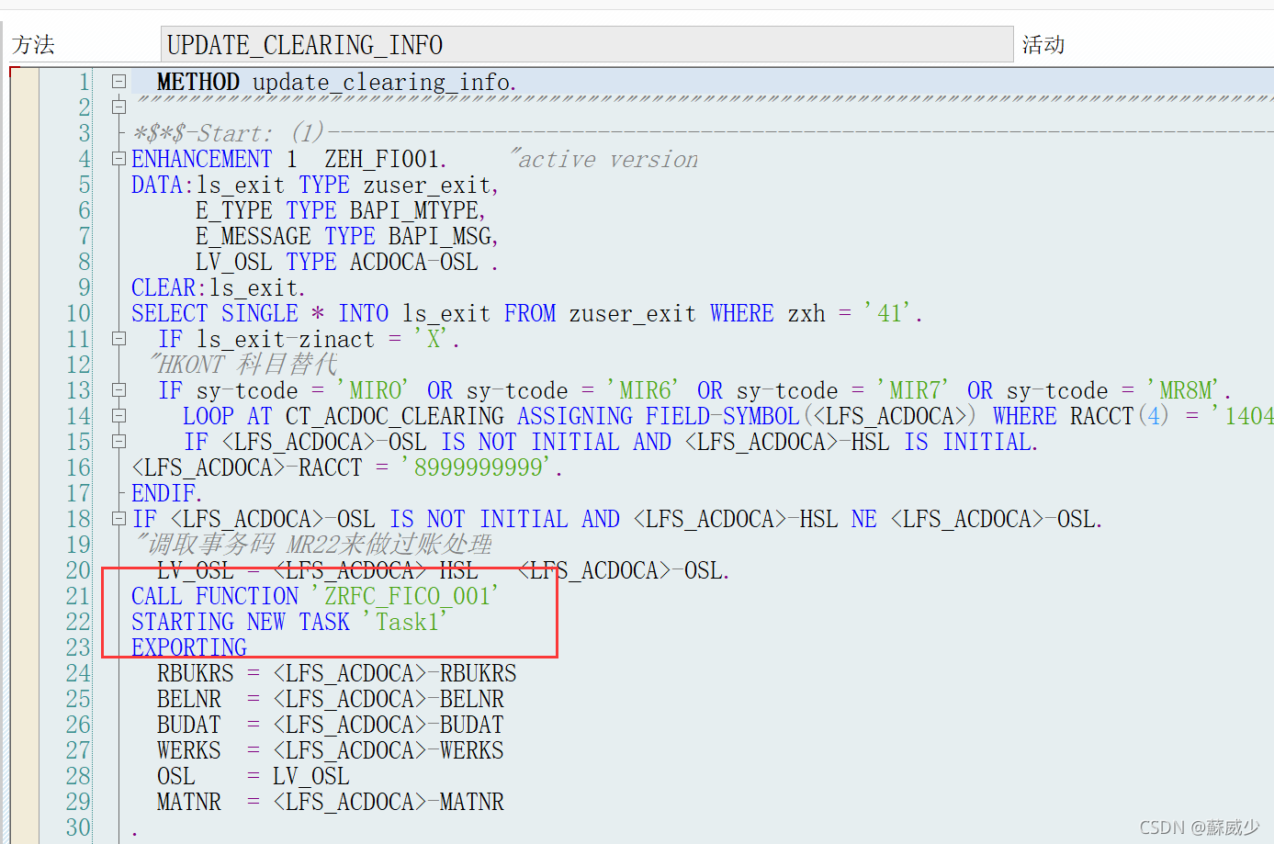Collapse the METHOD block fold marker on line 1

coord(118,81)
